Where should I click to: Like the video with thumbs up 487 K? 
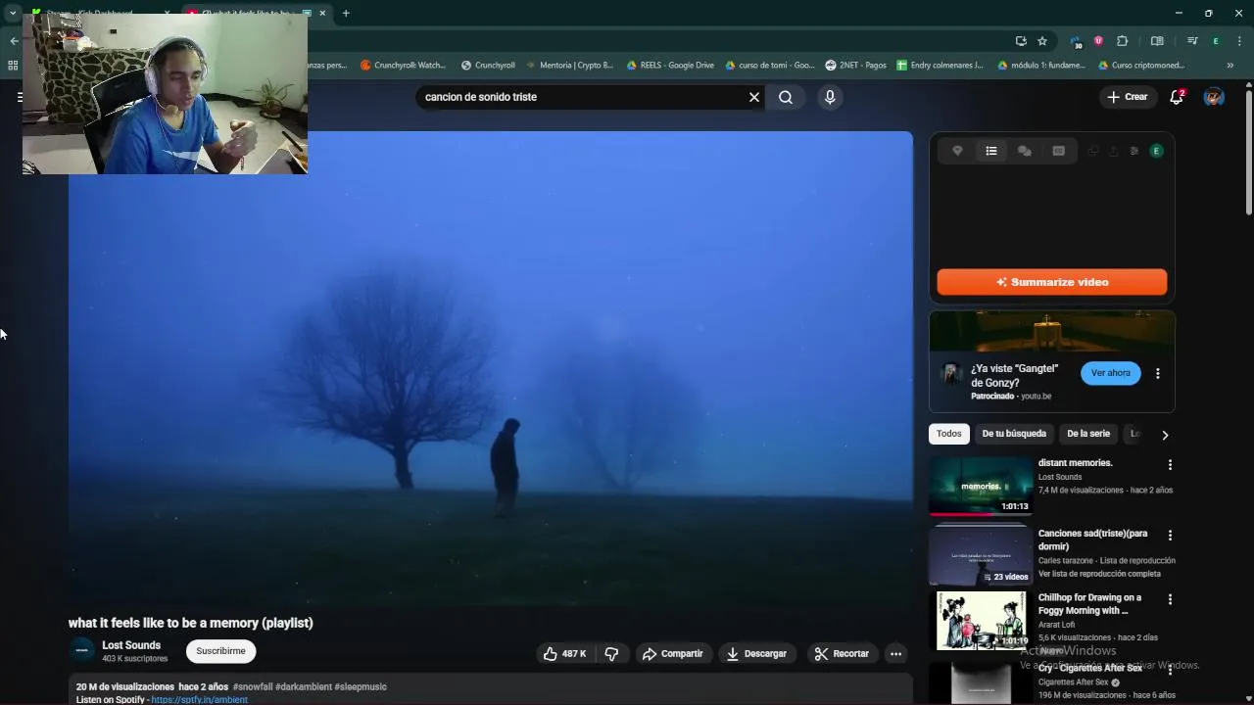click(x=564, y=654)
